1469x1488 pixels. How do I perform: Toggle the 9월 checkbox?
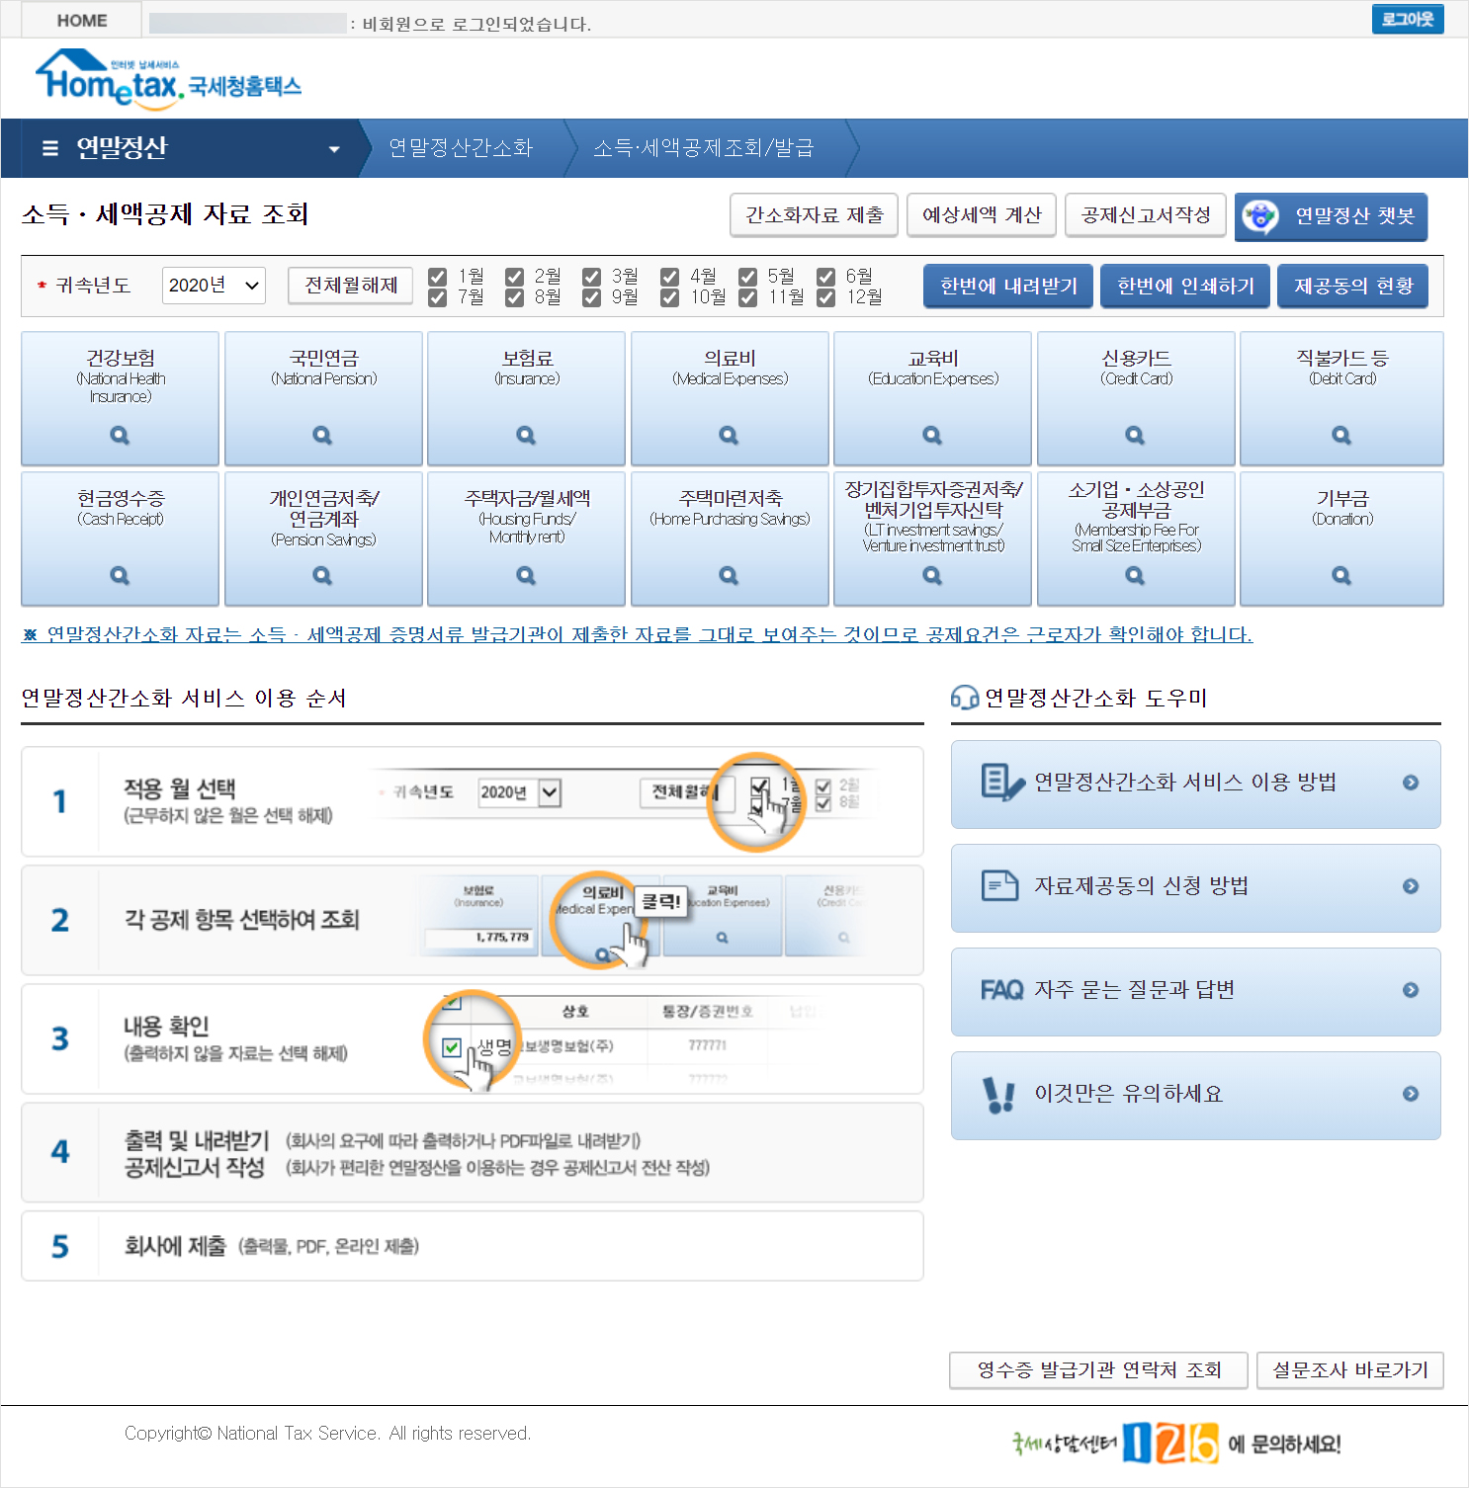[x=591, y=297]
